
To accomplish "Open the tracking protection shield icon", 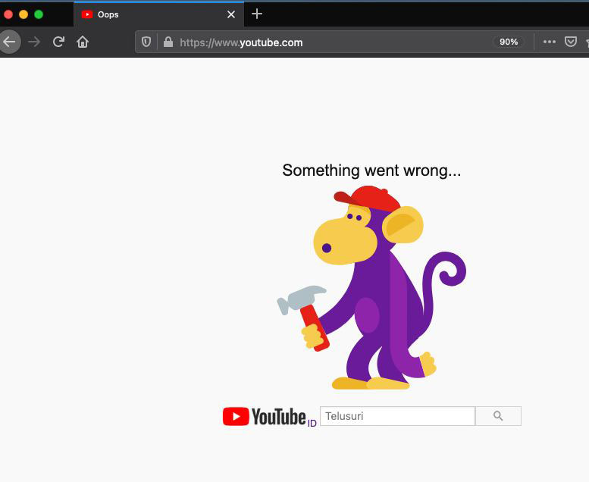I will click(146, 42).
